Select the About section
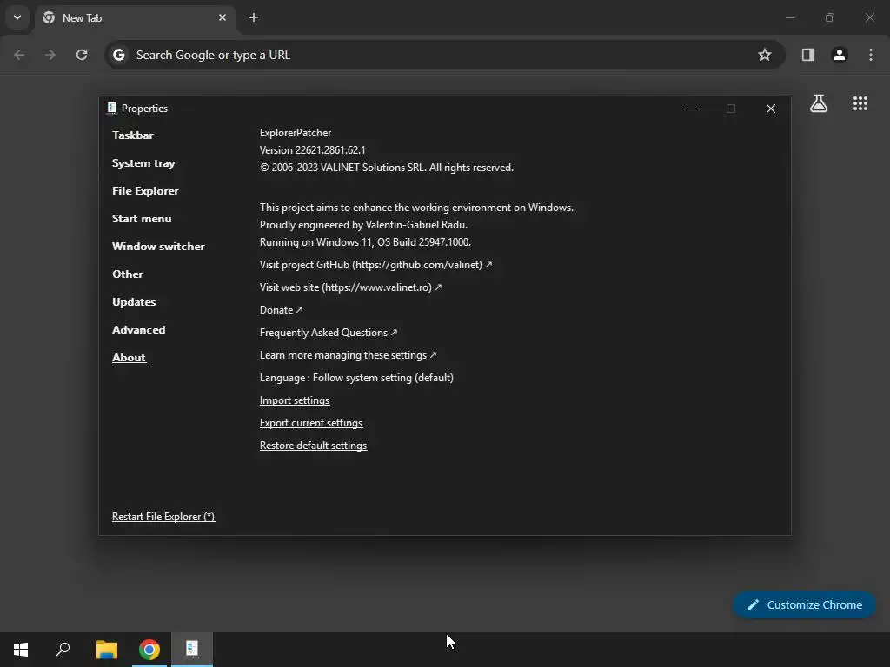Image resolution: width=890 pixels, height=667 pixels. (129, 357)
